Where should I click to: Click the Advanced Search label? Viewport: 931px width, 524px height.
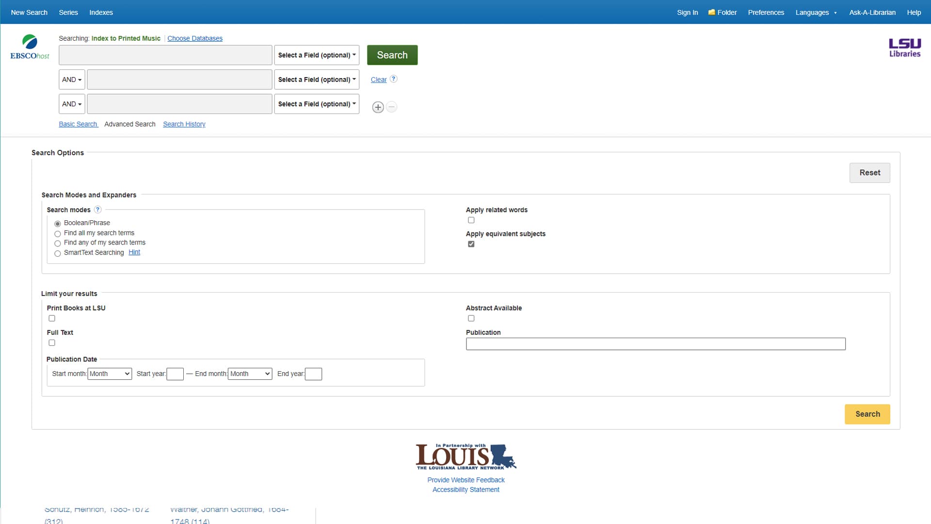point(130,124)
